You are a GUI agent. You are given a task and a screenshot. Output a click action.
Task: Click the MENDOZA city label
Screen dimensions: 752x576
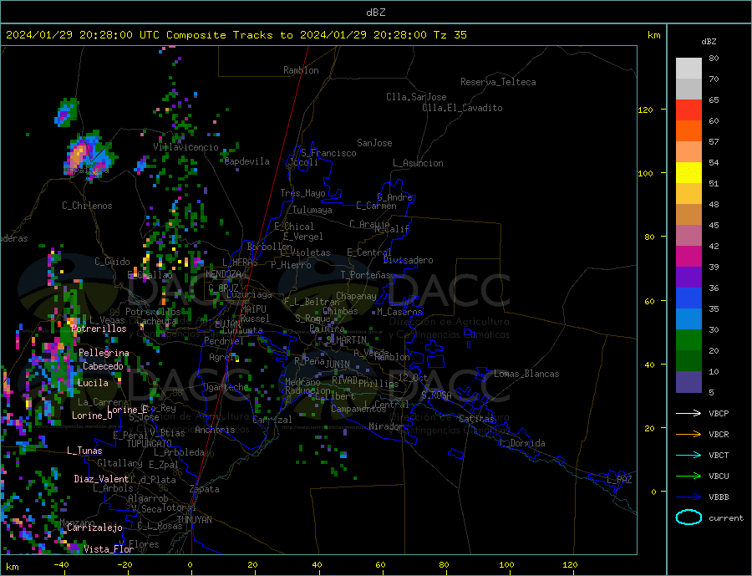pos(223,274)
